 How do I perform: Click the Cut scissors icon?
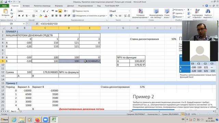tap(11, 10)
